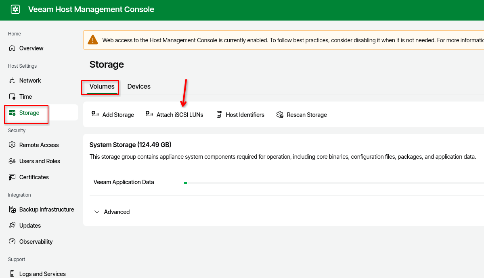The width and height of the screenshot is (484, 278).
Task: Click the Veeam Host Management Console title
Action: [x=91, y=9]
